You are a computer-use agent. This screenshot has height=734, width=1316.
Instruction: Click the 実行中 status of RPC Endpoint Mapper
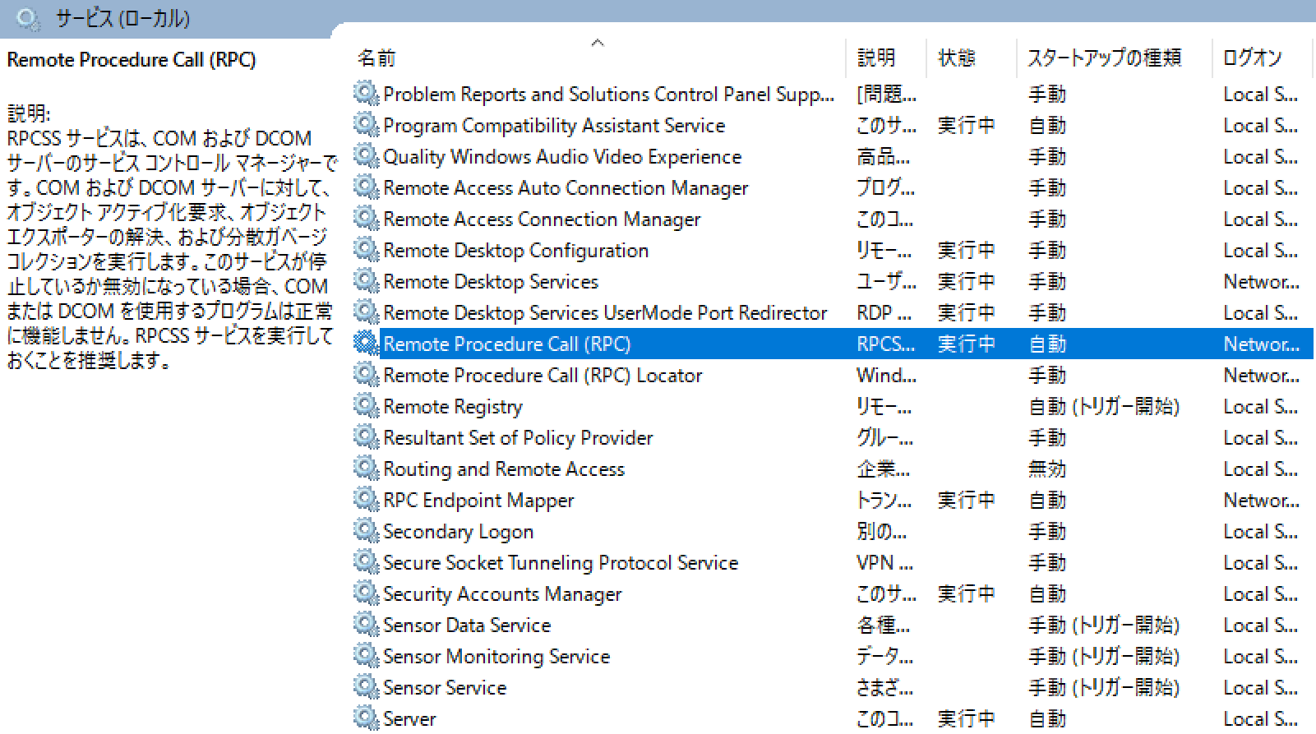point(967,501)
